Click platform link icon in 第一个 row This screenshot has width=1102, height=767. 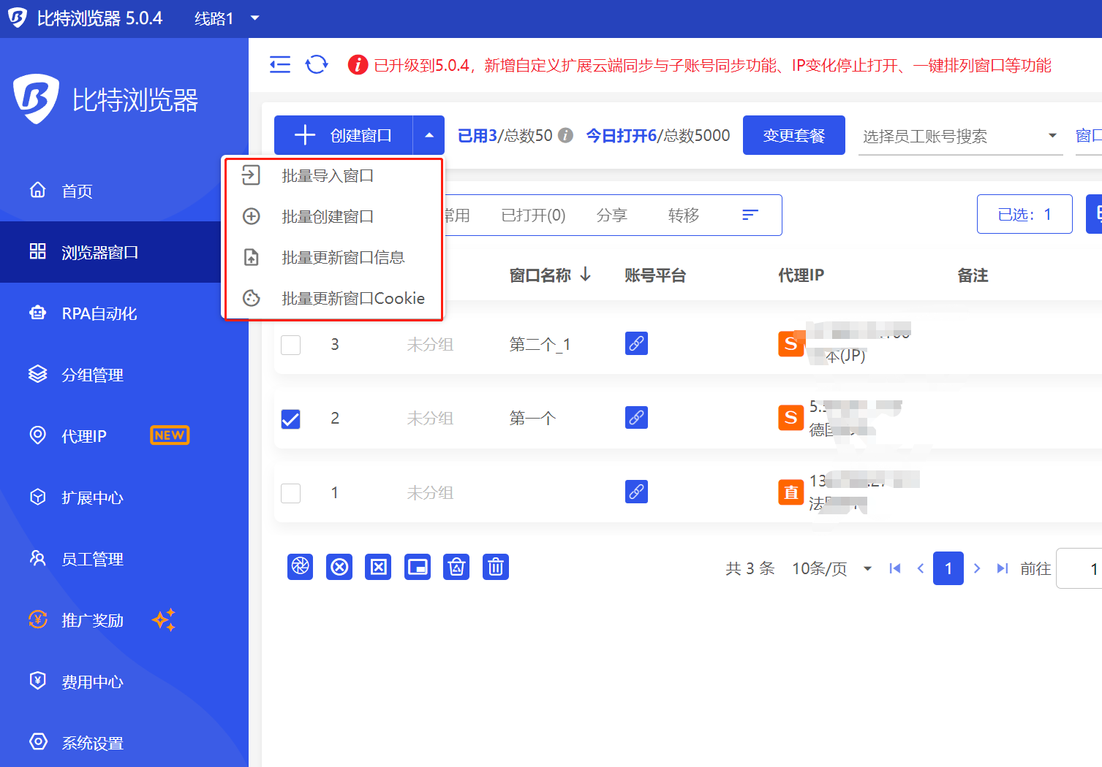pos(636,418)
